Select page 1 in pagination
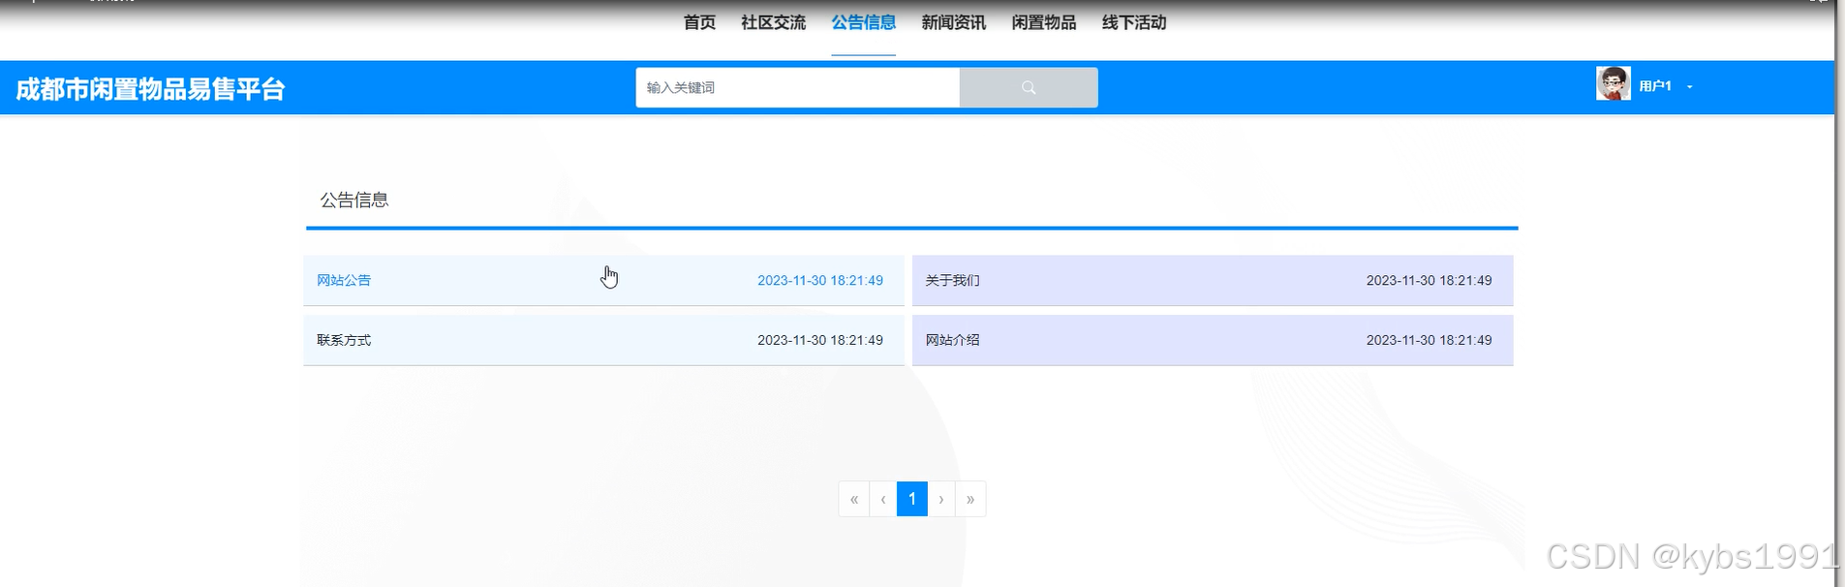 click(912, 499)
